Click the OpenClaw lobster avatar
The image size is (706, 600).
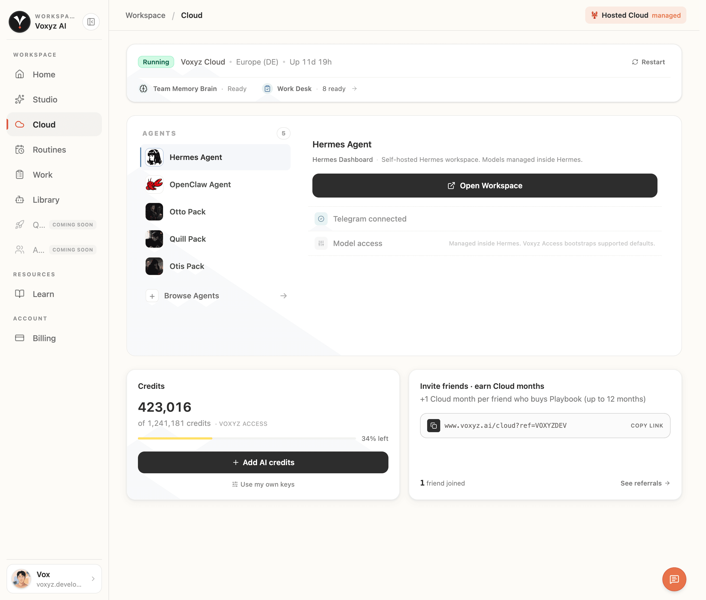[x=154, y=184]
